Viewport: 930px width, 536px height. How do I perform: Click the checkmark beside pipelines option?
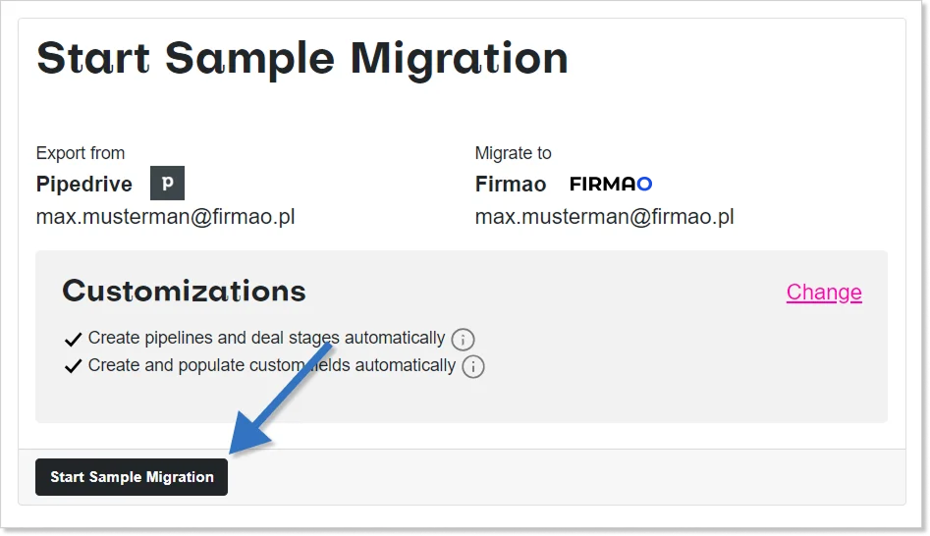tap(73, 340)
